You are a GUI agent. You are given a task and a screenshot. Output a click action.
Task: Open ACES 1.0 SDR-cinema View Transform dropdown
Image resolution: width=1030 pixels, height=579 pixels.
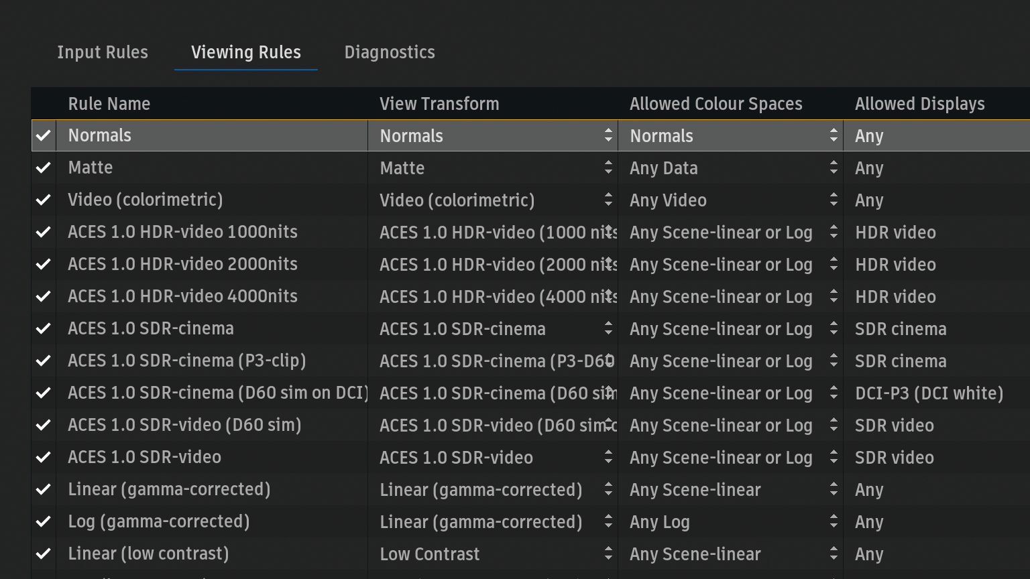point(493,328)
